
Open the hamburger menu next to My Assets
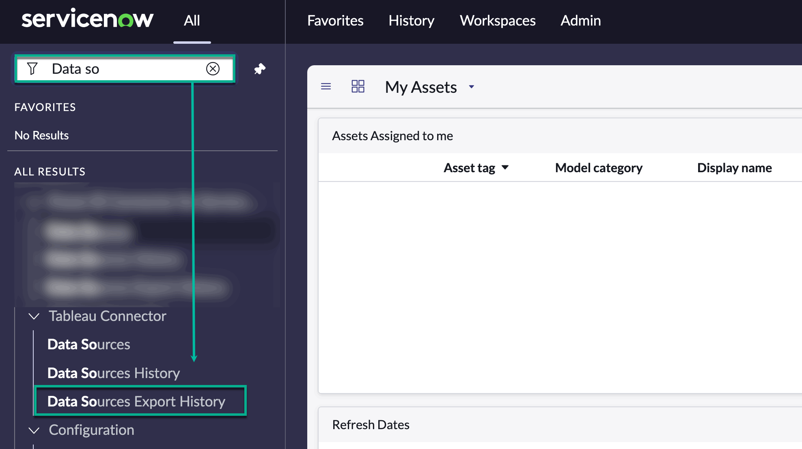[326, 86]
